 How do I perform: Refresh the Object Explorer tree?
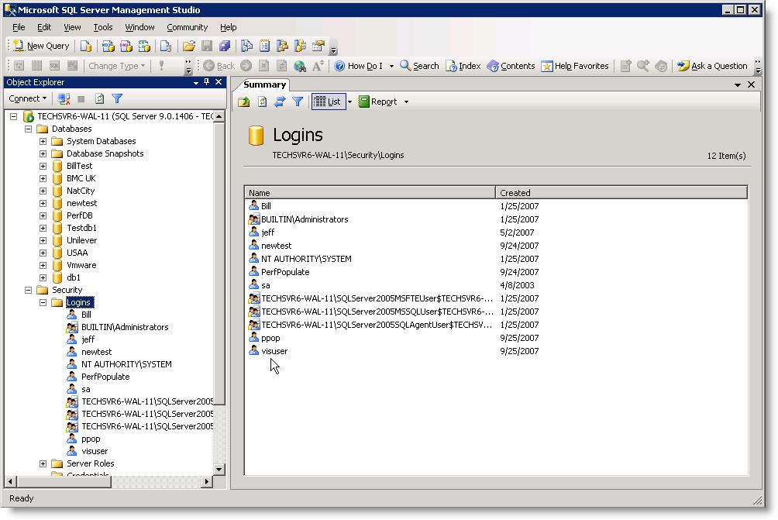click(99, 98)
